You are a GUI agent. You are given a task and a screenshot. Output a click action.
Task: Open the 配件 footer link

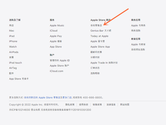pos(11,73)
